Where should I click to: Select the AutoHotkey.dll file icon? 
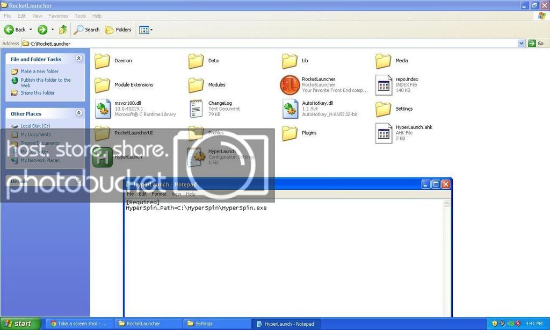[x=290, y=109]
